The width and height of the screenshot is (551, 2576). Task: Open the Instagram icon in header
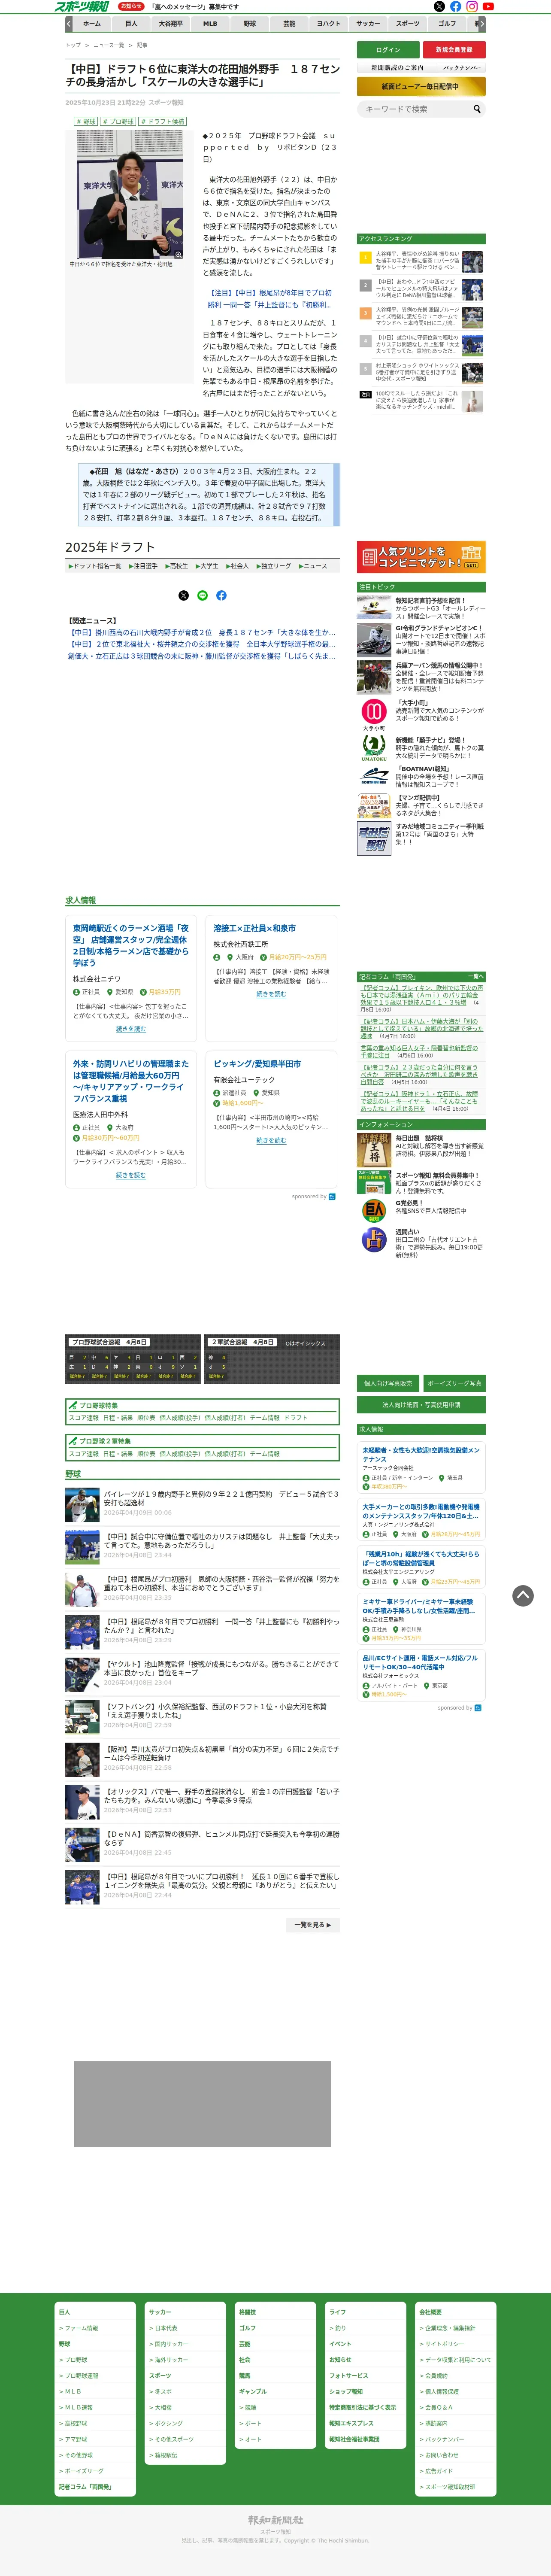tap(472, 6)
